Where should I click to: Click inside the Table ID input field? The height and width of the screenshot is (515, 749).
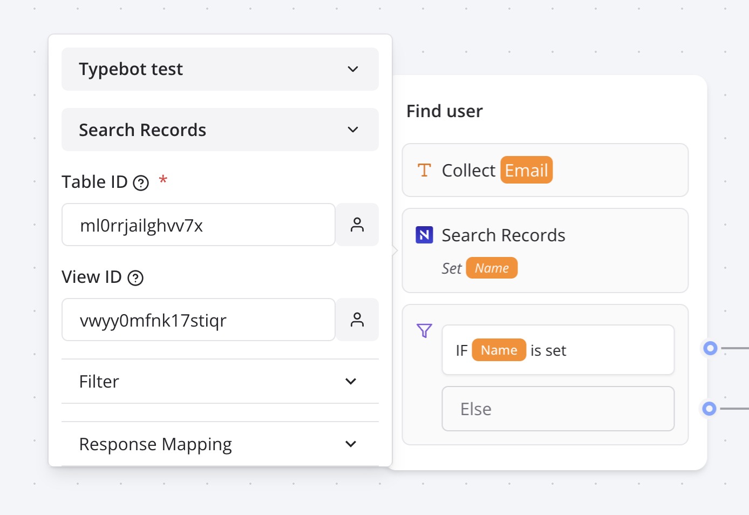click(198, 225)
